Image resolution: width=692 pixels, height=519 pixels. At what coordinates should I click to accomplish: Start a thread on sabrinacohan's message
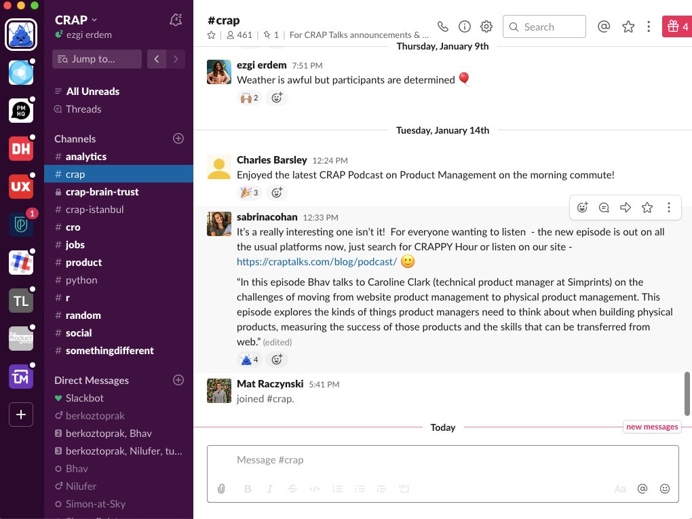point(604,208)
